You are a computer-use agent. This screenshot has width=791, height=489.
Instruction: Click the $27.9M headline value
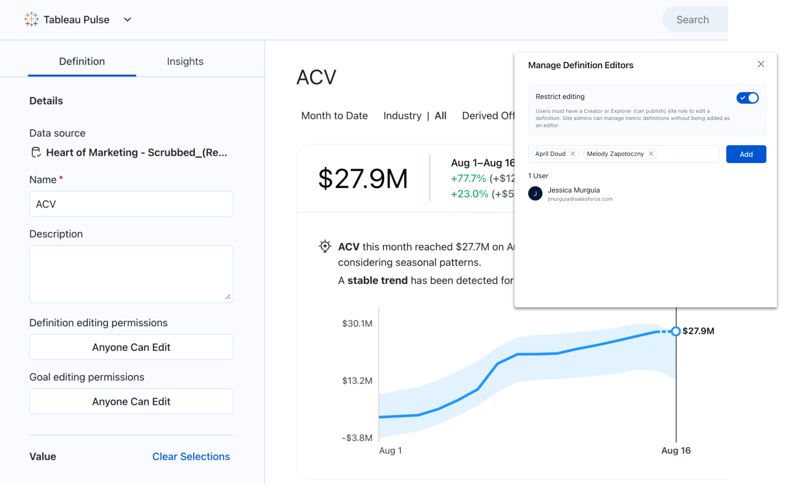point(363,179)
